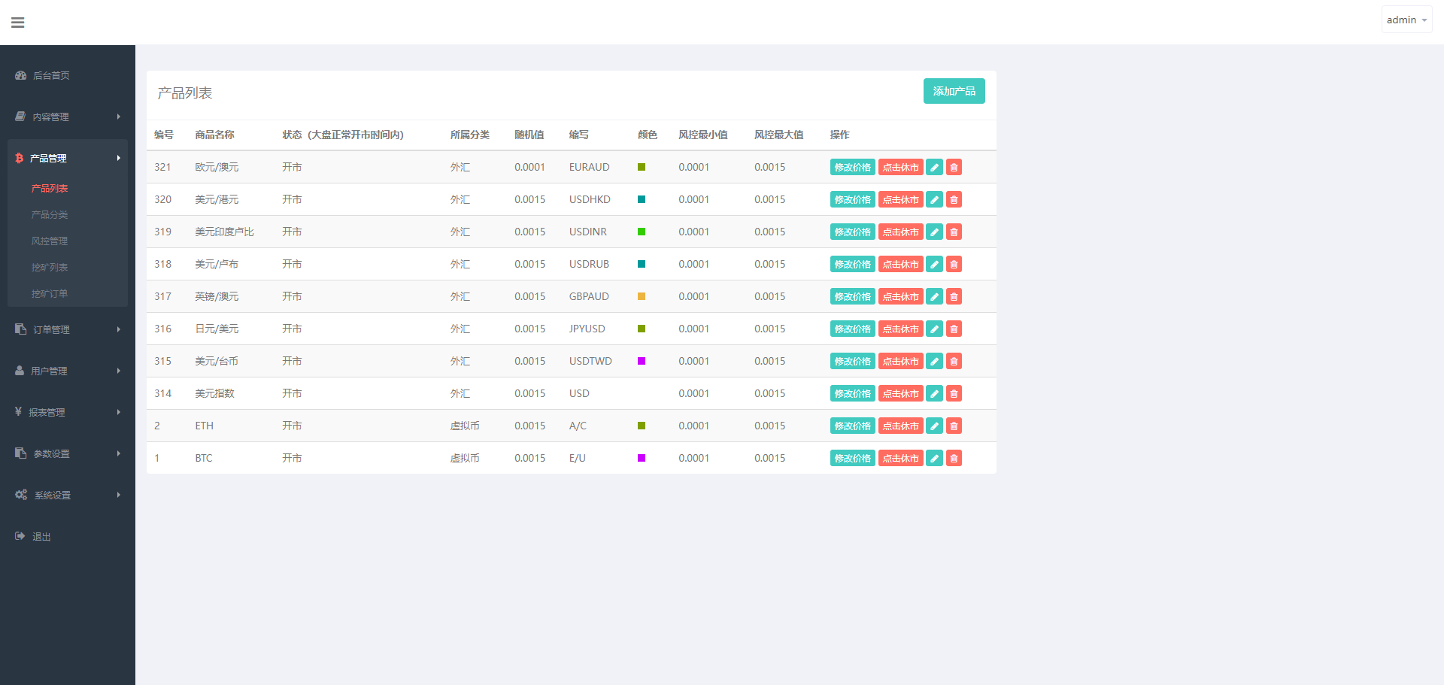Delete the EURAUD product with trash icon
This screenshot has height=685, width=1444.
(954, 167)
